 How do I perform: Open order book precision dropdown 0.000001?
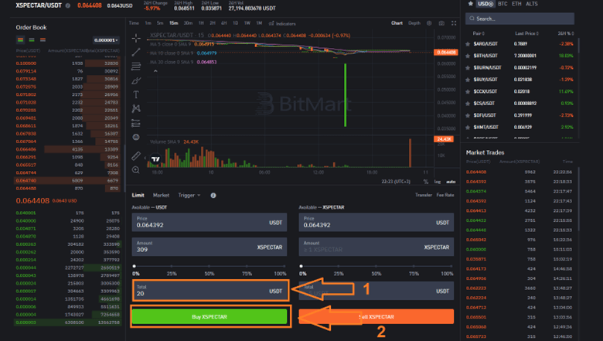106,40
